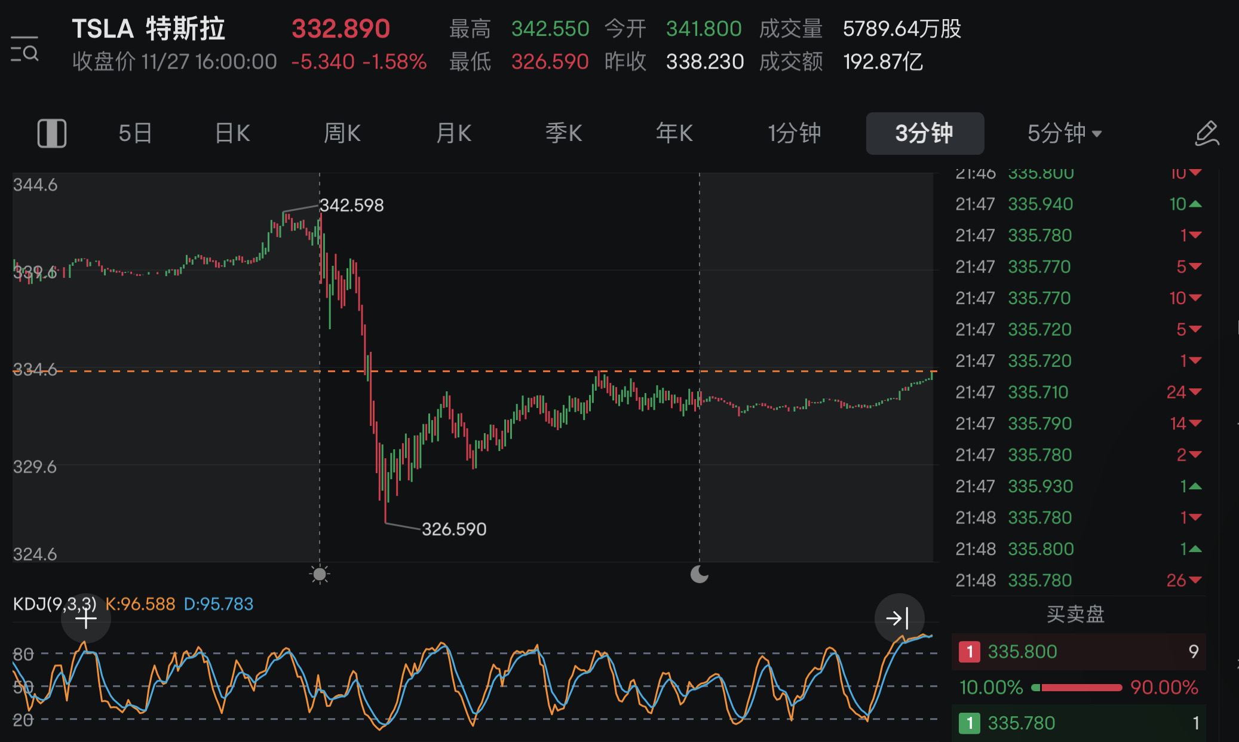Click the KDJ(9,3,3) indicator label
This screenshot has width=1239, height=742.
click(x=54, y=604)
